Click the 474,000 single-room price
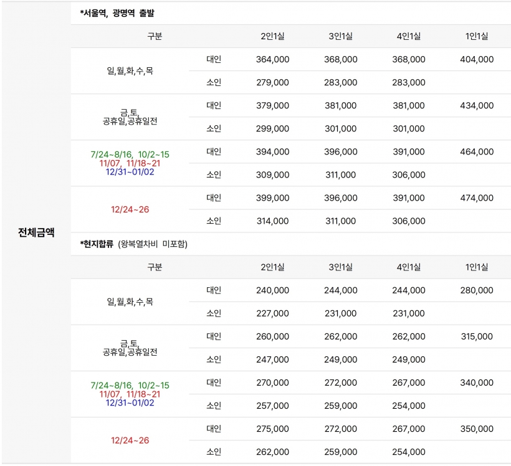Image resolution: width=511 pixels, height=466 pixels. (477, 198)
